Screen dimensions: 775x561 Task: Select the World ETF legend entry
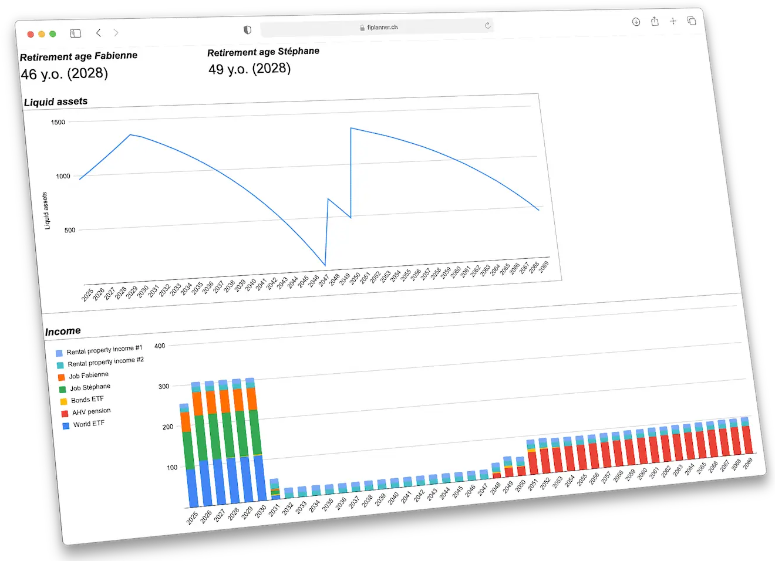point(89,424)
